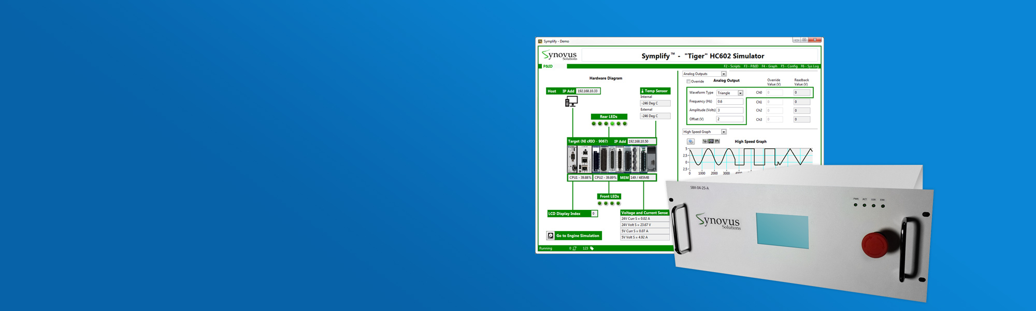Viewport: 1036px width, 311px height.
Task: Open the Waveform Type dropdown
Action: pos(740,93)
